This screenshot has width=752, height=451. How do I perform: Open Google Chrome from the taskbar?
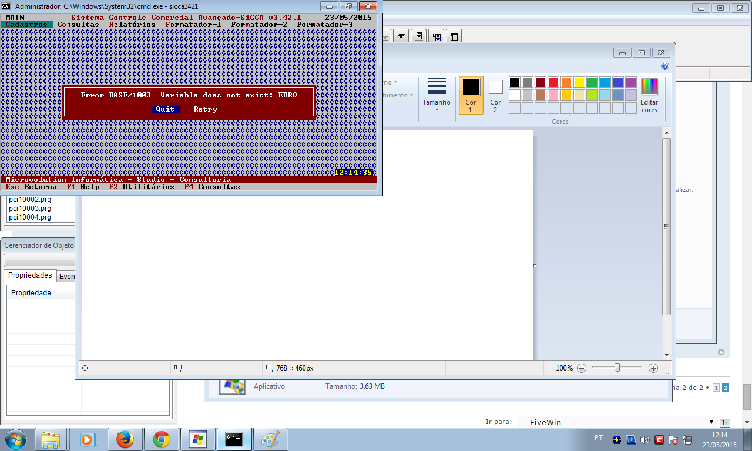(161, 439)
